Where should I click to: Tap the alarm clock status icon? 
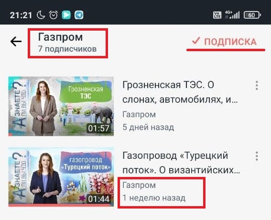pyautogui.click(x=54, y=15)
